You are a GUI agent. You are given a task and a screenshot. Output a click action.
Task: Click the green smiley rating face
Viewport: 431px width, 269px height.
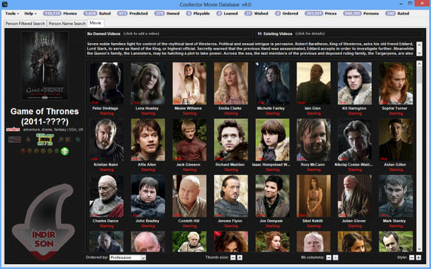(x=65, y=151)
